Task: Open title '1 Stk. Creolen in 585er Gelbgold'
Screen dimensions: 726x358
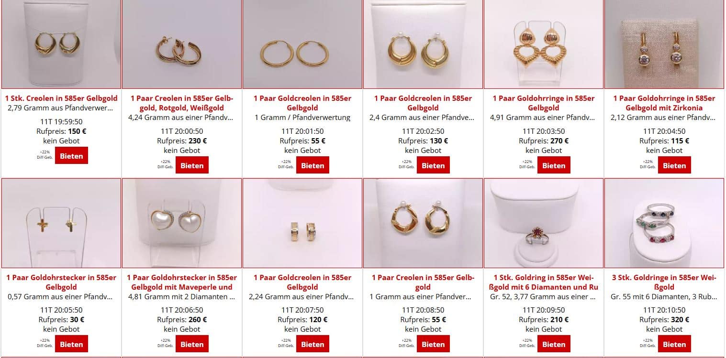Action: tap(61, 98)
